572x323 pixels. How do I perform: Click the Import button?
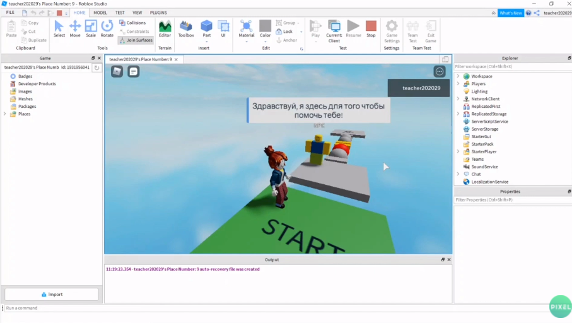pyautogui.click(x=52, y=294)
